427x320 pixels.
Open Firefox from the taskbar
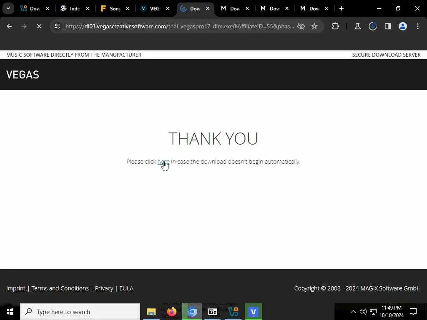tap(172, 312)
